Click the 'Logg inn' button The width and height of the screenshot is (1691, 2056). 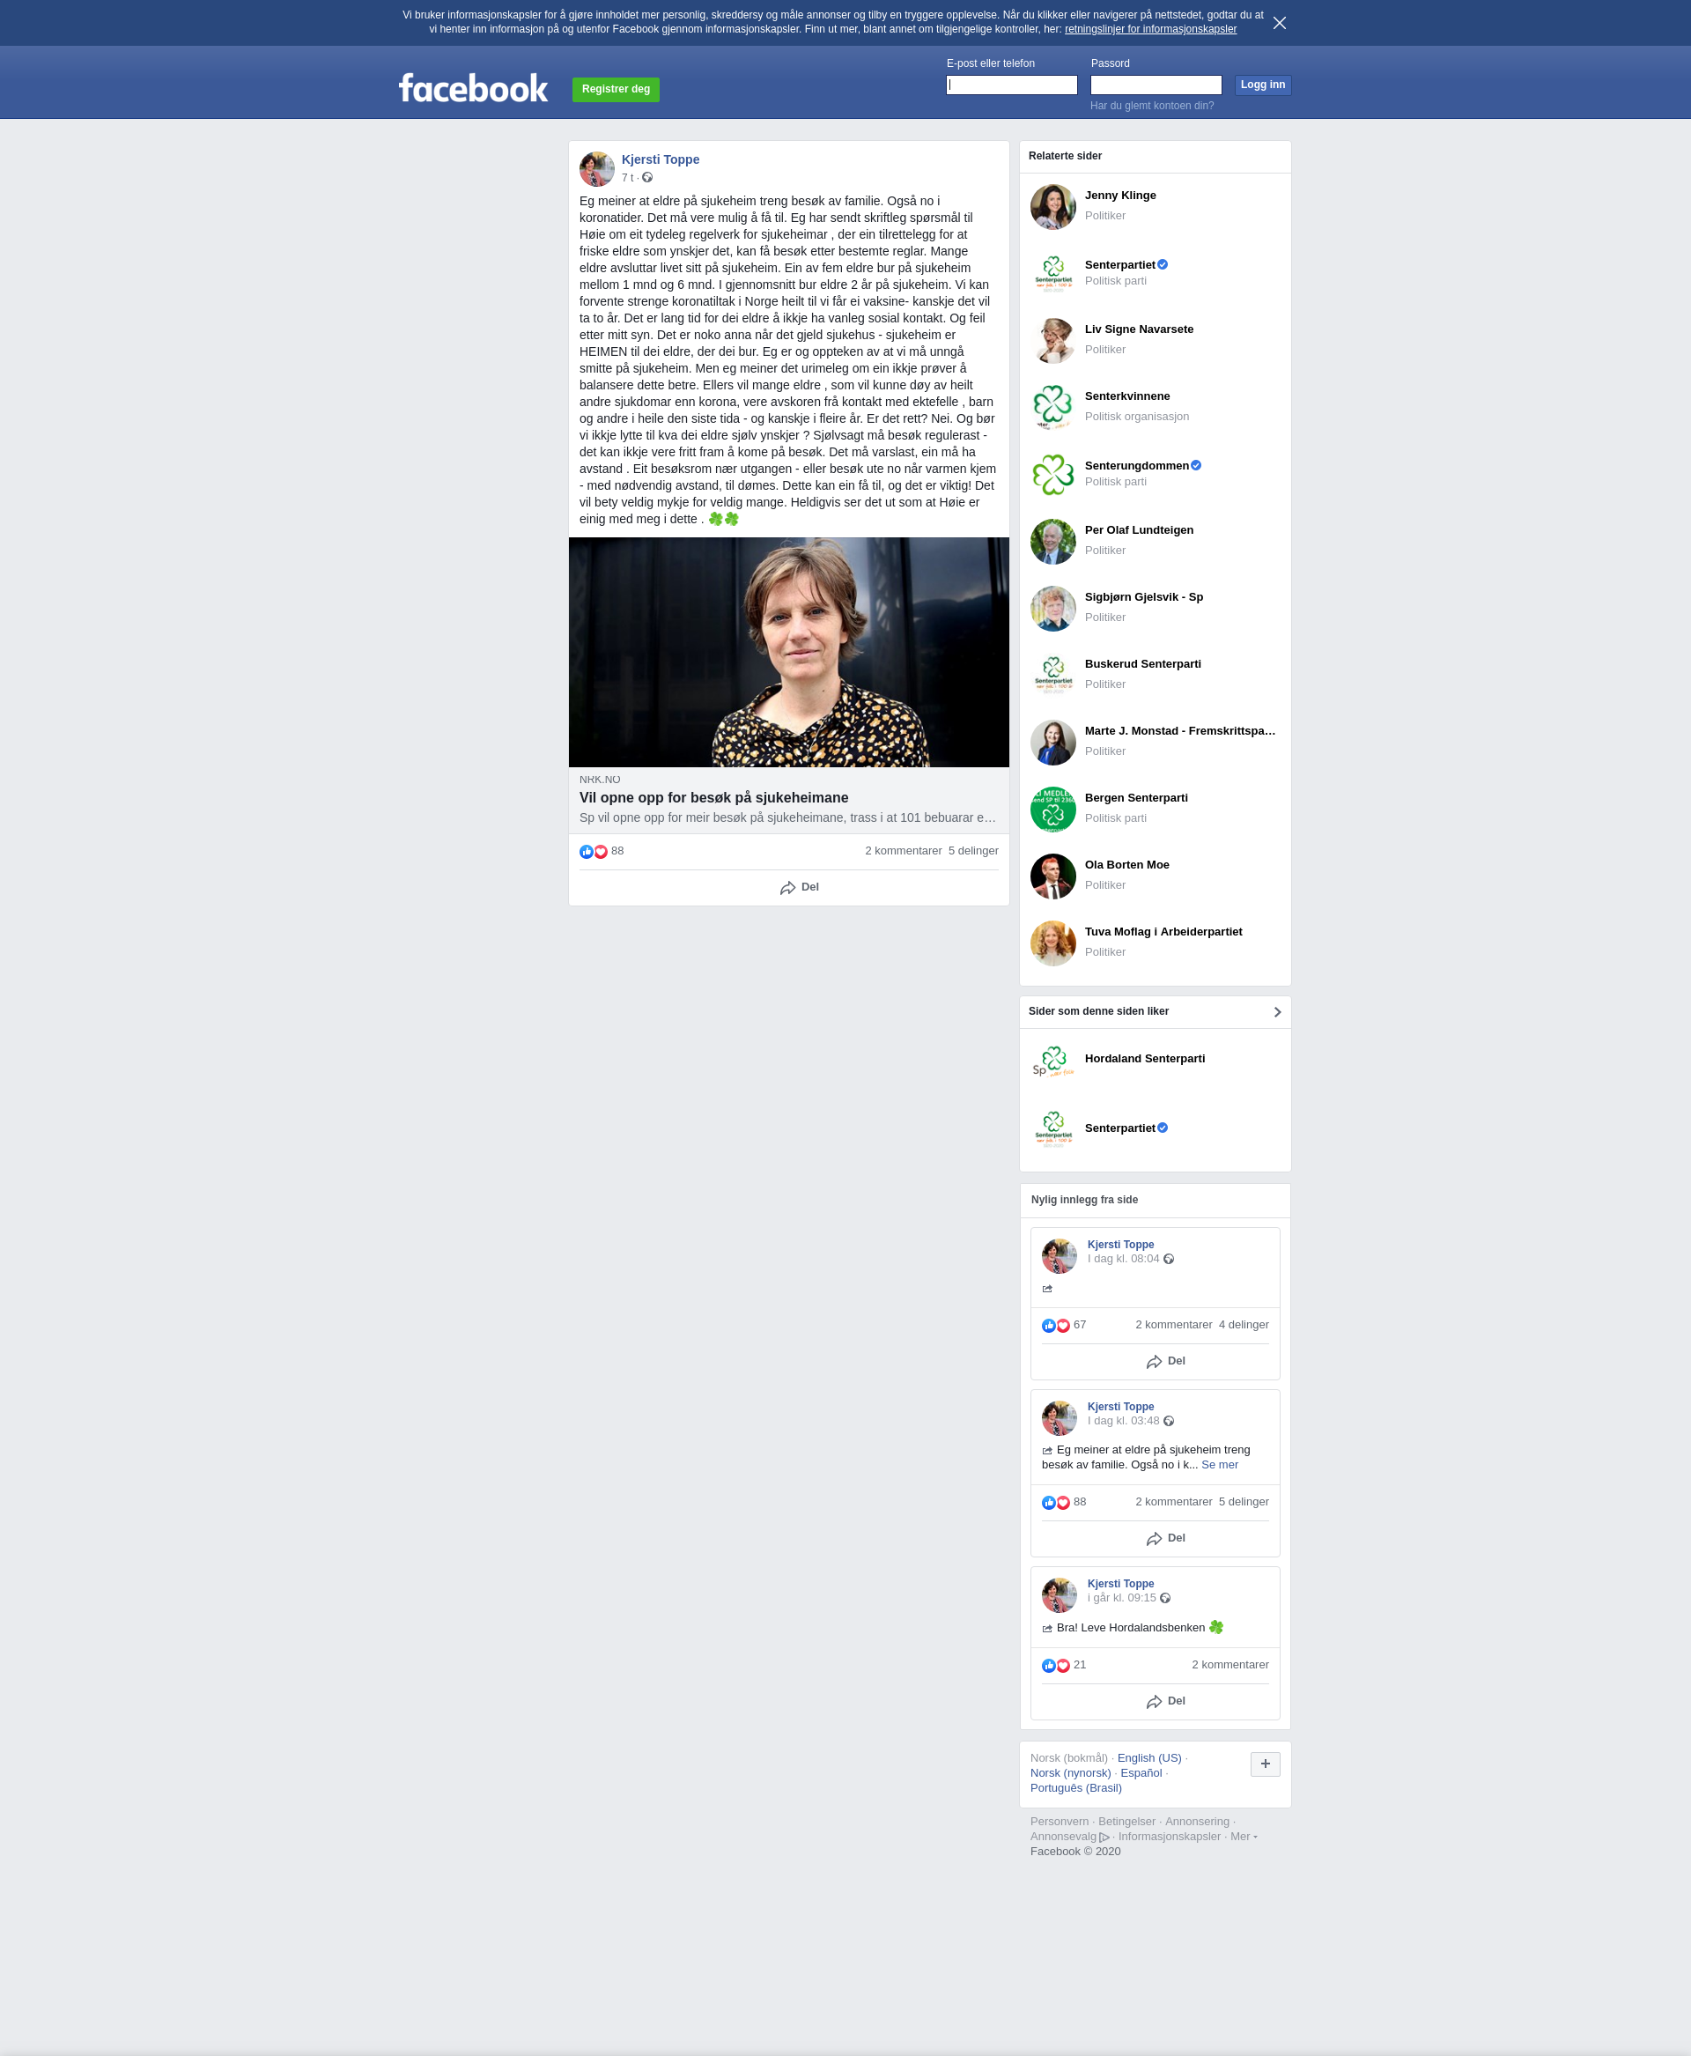coord(1262,85)
